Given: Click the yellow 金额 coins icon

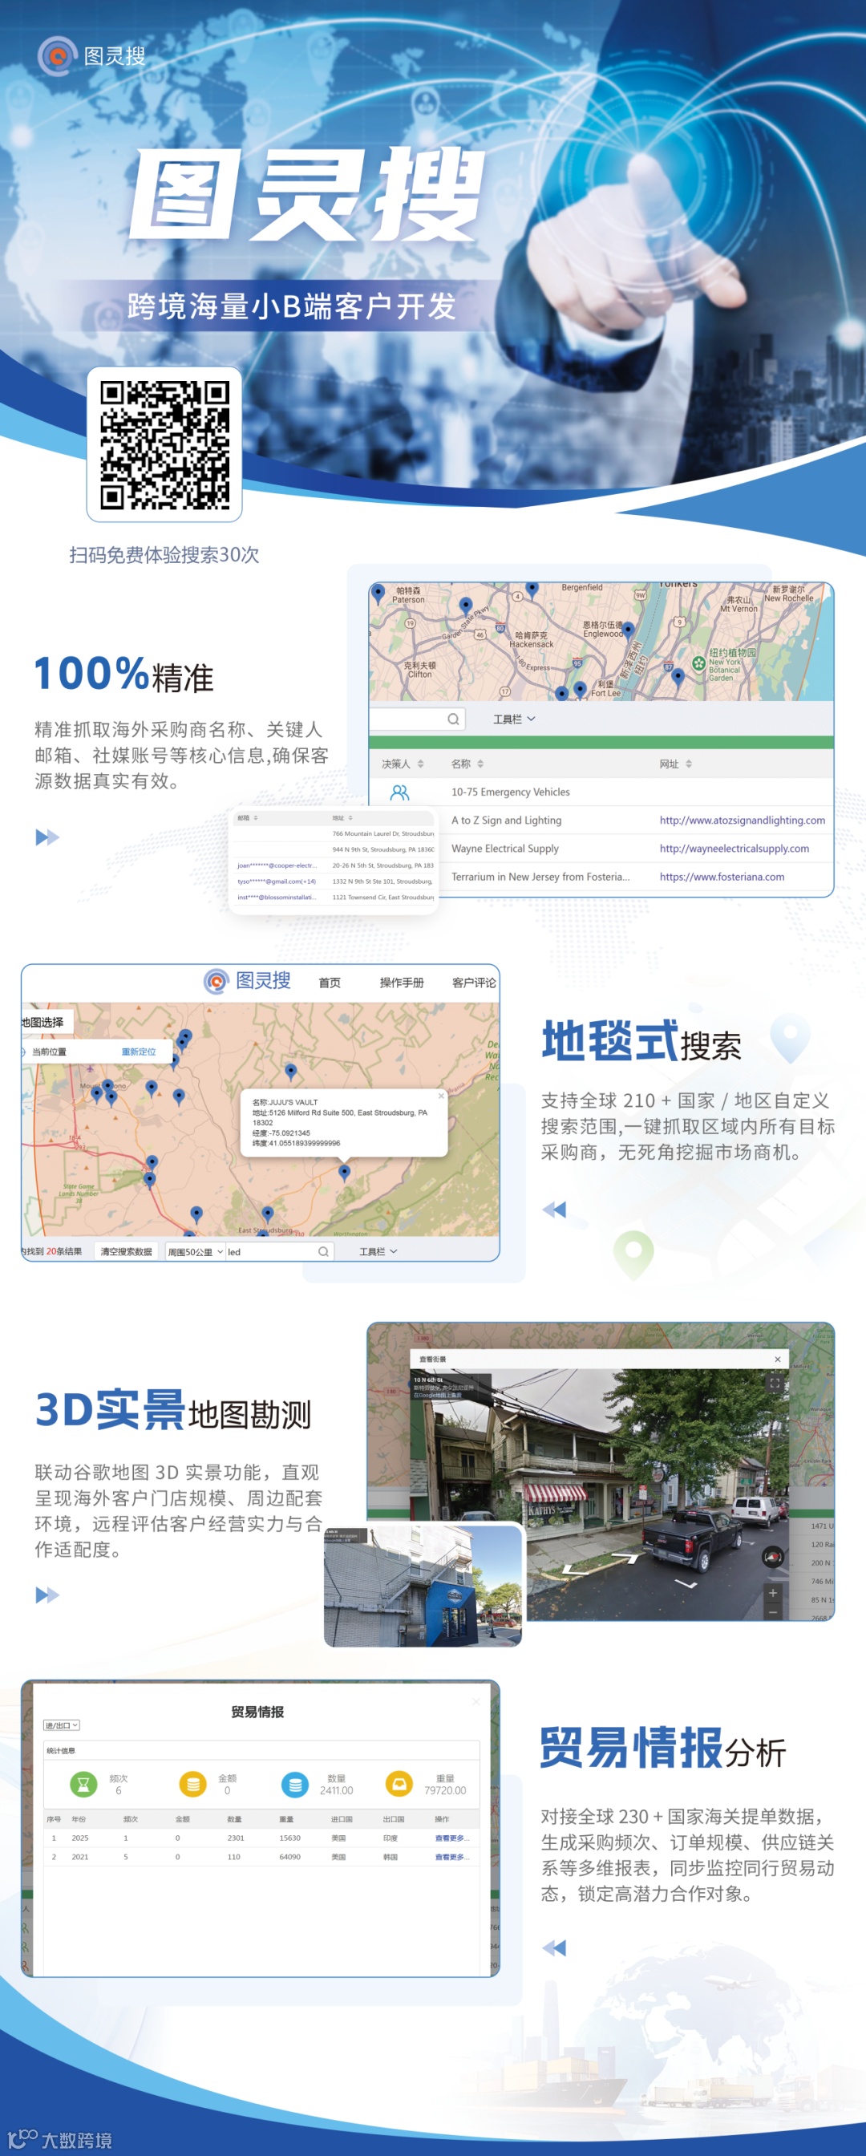Looking at the screenshot, I should (192, 1785).
